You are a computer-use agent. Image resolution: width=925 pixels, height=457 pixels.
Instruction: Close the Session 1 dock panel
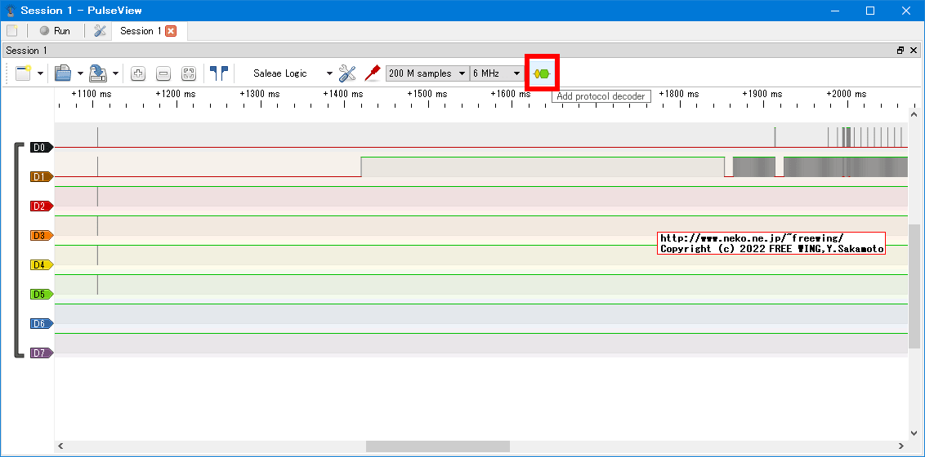tap(914, 51)
